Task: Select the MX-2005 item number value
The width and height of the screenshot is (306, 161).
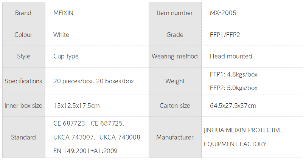Action: (x=223, y=13)
